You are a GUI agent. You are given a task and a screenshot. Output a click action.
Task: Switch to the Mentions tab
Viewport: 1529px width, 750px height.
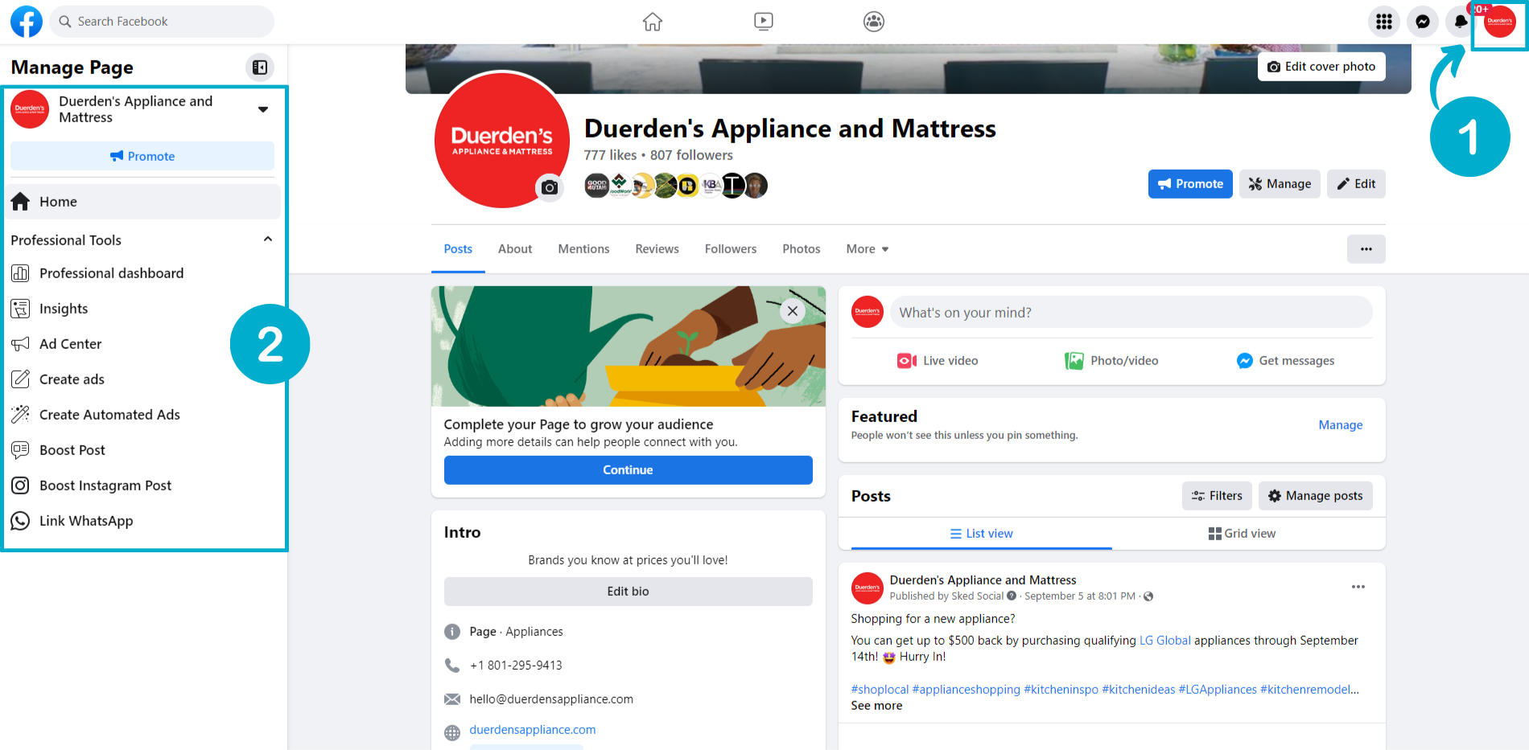(x=583, y=249)
